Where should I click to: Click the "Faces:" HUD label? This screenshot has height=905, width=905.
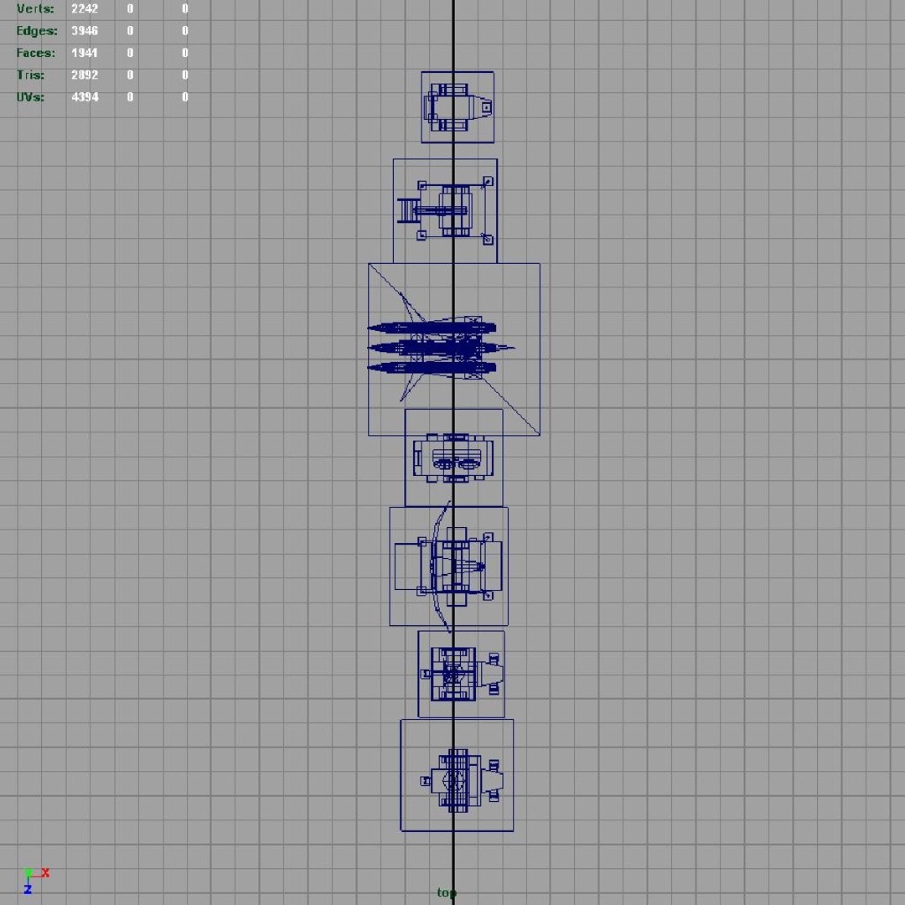[x=36, y=53]
